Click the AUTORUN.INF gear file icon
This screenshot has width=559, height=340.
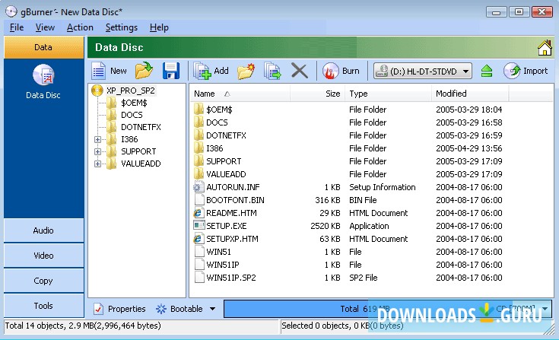(199, 187)
